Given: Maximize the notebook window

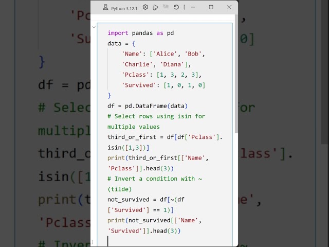Looking at the screenshot, I should 211,7.
